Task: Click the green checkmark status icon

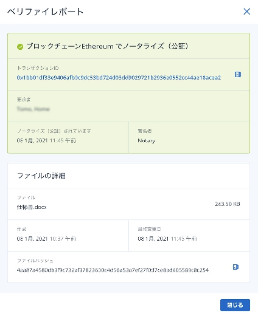Action: tap(20, 47)
